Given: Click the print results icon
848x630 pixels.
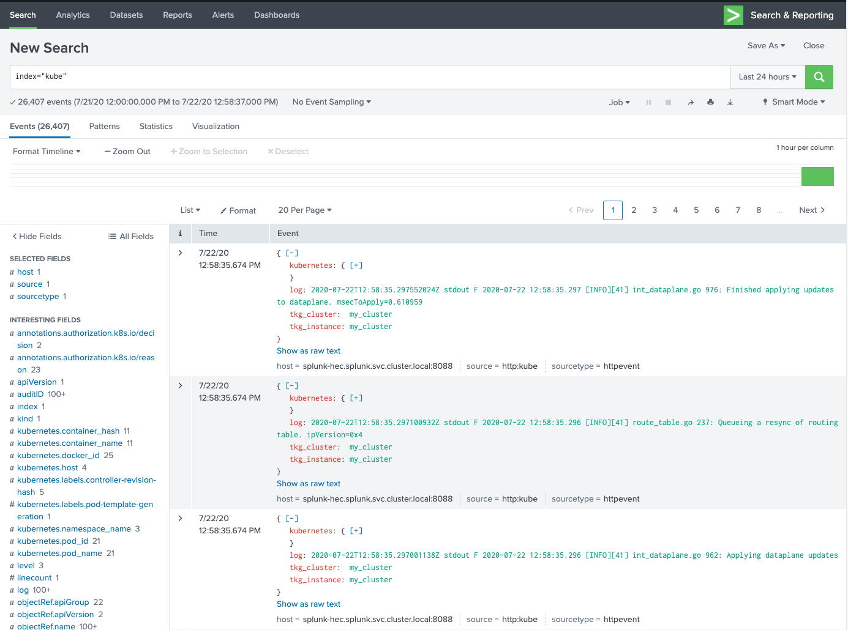Looking at the screenshot, I should pos(710,102).
